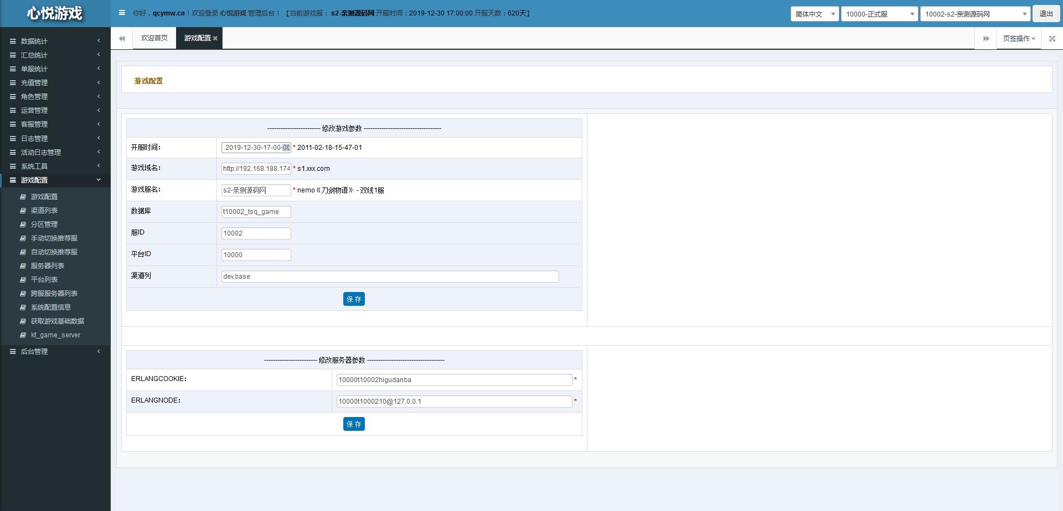
Task: Click the icon beside 服务器列表 in sidebar
Action: coord(23,266)
